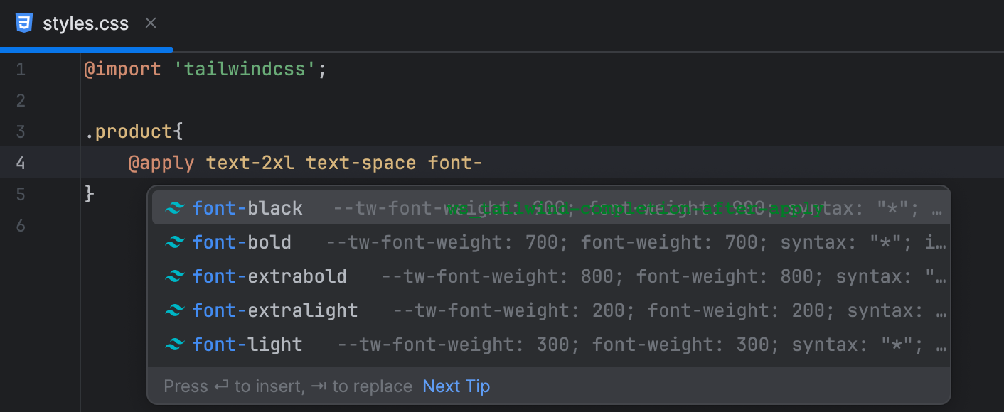1004x412 pixels.
Task: Choose font-bold from the completion popup
Action: [242, 242]
